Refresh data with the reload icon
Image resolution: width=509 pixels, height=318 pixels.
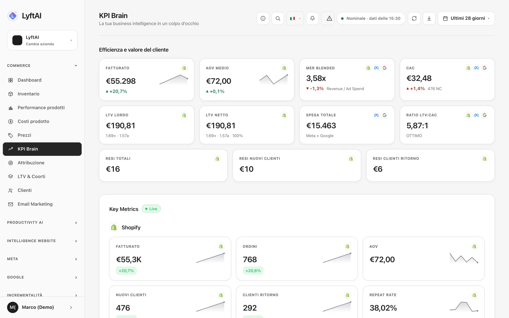(x=414, y=18)
